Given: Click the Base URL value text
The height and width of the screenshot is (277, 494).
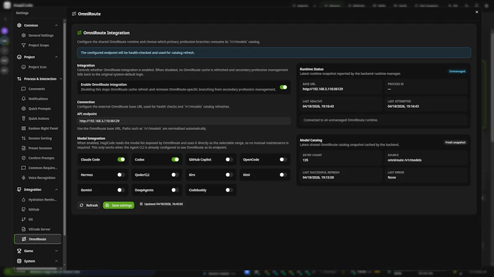Looking at the screenshot, I should coord(322,89).
